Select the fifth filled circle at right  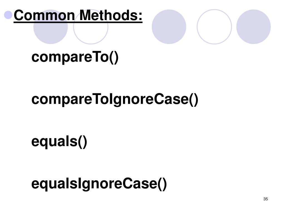253,27
